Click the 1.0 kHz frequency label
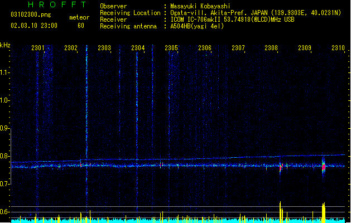 click(x=5, y=100)
